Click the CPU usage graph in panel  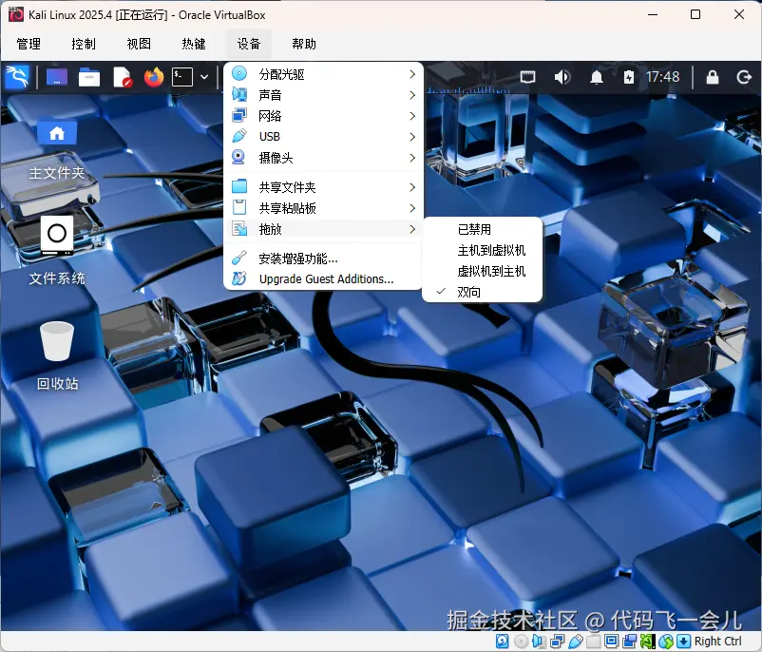coord(468,89)
